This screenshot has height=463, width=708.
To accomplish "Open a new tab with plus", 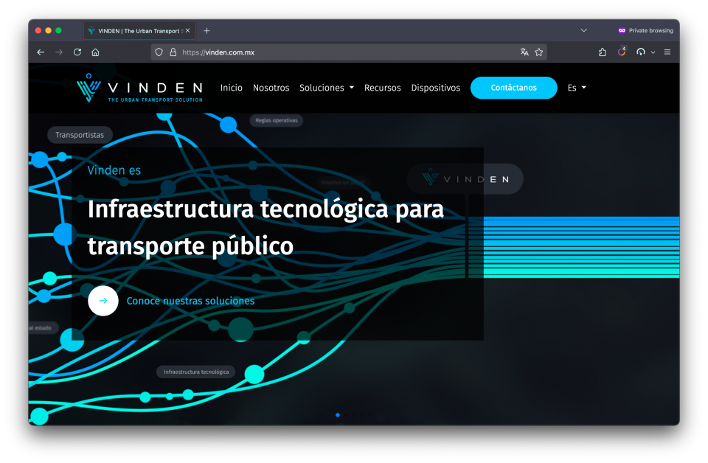I will click(206, 31).
